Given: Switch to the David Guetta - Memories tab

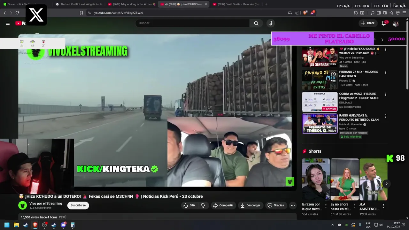Looking at the screenshot, I should pos(236,4).
